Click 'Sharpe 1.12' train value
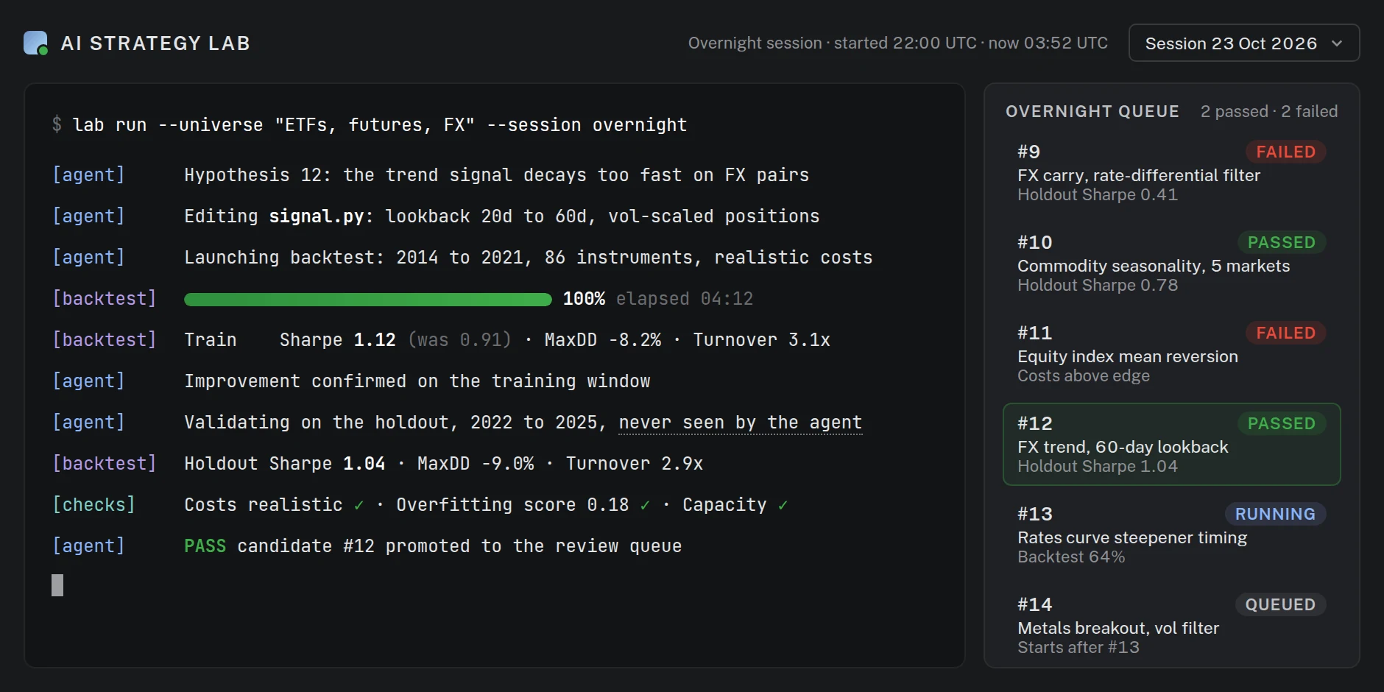 (338, 340)
